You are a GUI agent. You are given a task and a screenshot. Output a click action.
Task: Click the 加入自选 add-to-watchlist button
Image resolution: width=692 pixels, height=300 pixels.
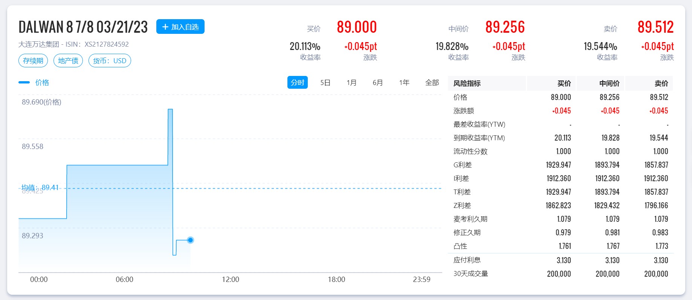(x=180, y=27)
